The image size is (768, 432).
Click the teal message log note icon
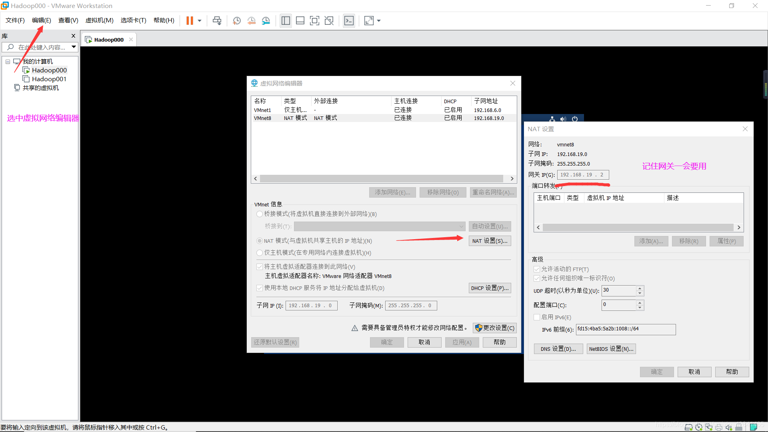(754, 427)
